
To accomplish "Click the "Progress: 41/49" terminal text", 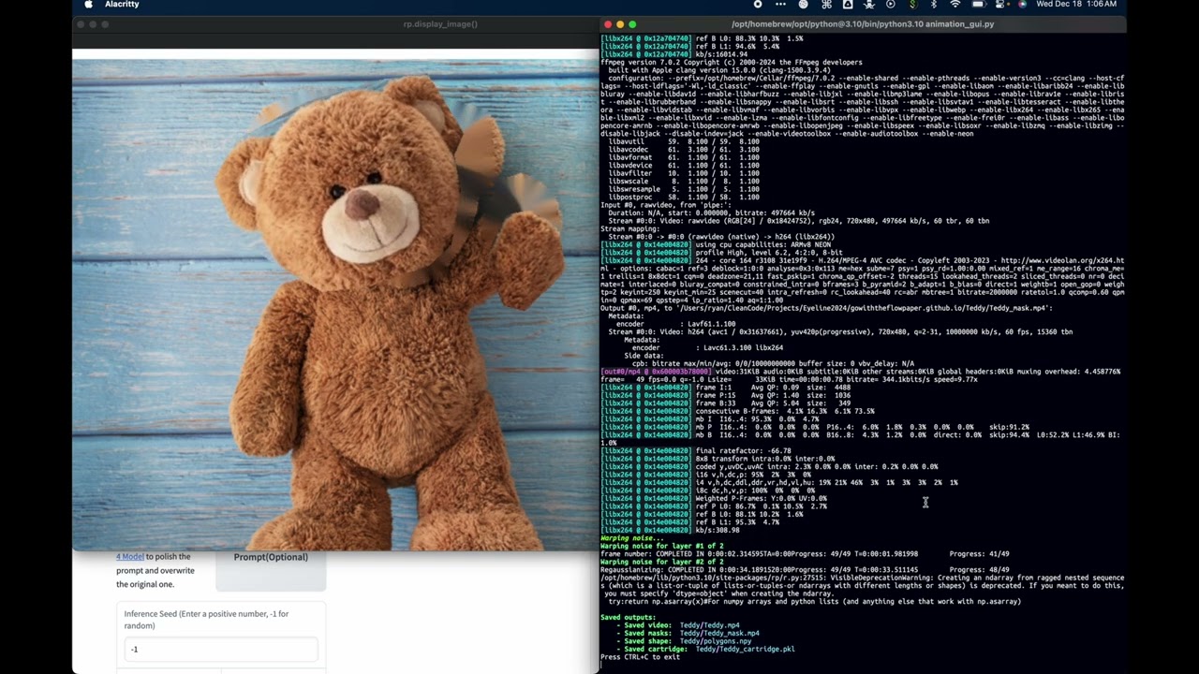I will click(x=979, y=554).
